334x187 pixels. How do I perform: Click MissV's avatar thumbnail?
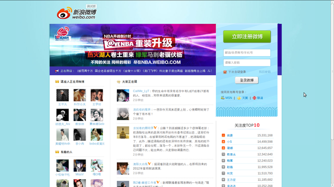coord(80,166)
